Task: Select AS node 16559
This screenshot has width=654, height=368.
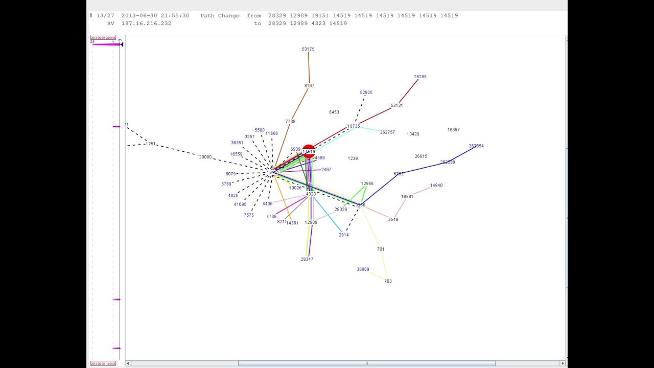Action: [236, 154]
